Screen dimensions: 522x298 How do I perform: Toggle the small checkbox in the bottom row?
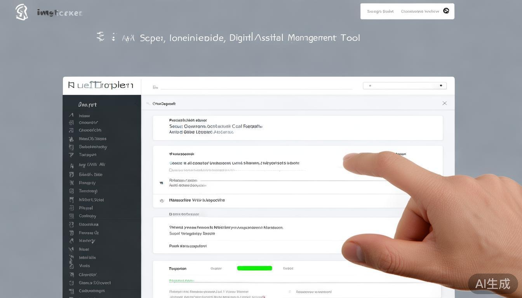(290, 292)
